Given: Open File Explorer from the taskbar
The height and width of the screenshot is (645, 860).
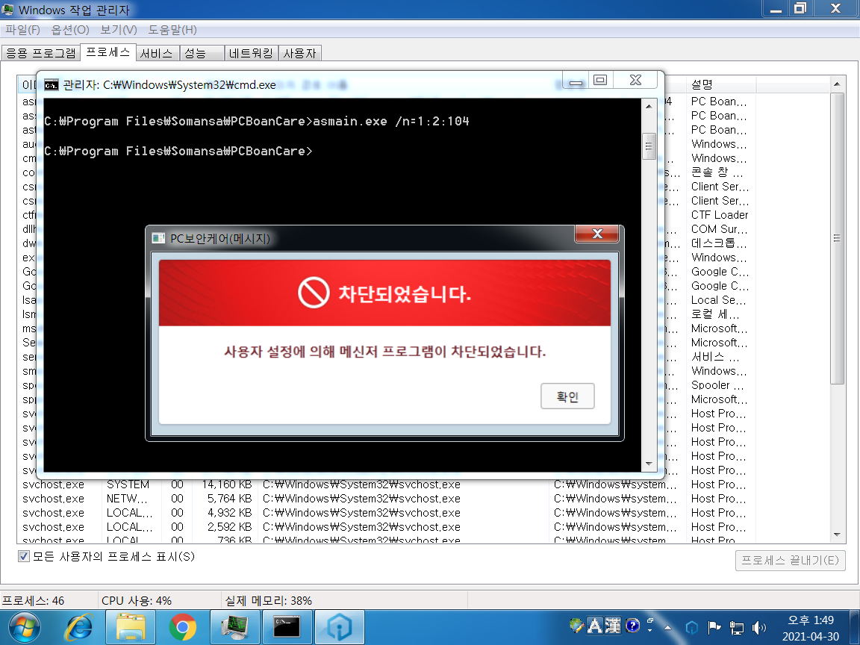Looking at the screenshot, I should 130,627.
